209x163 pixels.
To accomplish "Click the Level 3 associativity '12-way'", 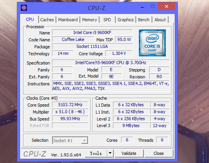I will (x=160, y=126).
